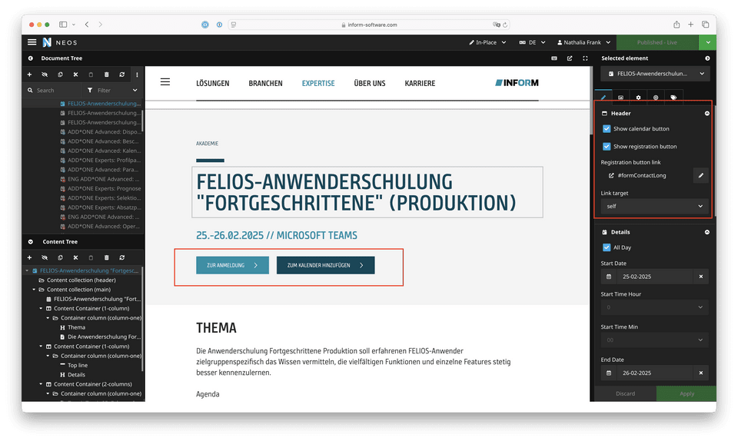The width and height of the screenshot is (738, 441).
Task: Open the selected element node dropdown
Action: pos(655,74)
